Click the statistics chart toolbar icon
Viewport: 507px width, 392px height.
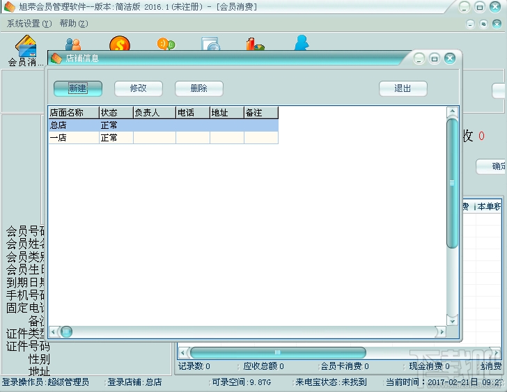[255, 45]
